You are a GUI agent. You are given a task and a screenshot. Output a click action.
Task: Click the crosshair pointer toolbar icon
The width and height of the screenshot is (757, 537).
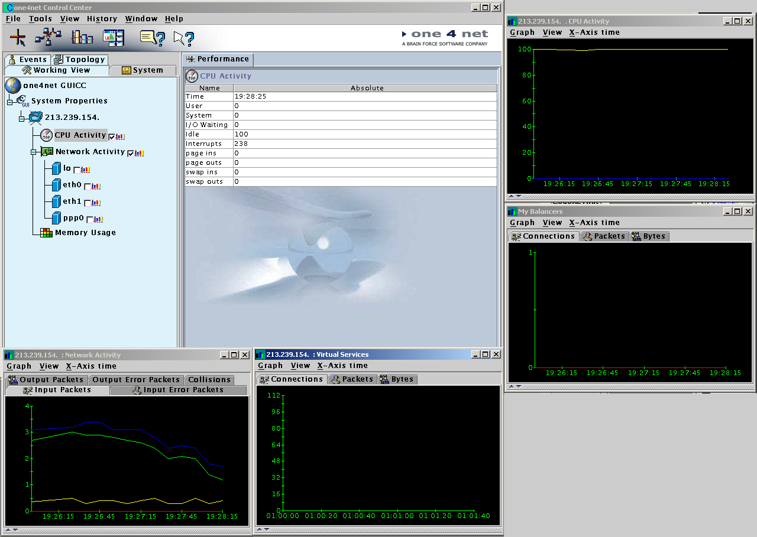tap(18, 38)
